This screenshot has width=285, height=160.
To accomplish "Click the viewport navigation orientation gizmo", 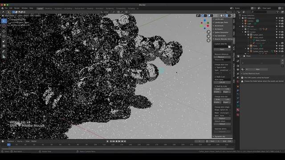I will tap(205, 24).
